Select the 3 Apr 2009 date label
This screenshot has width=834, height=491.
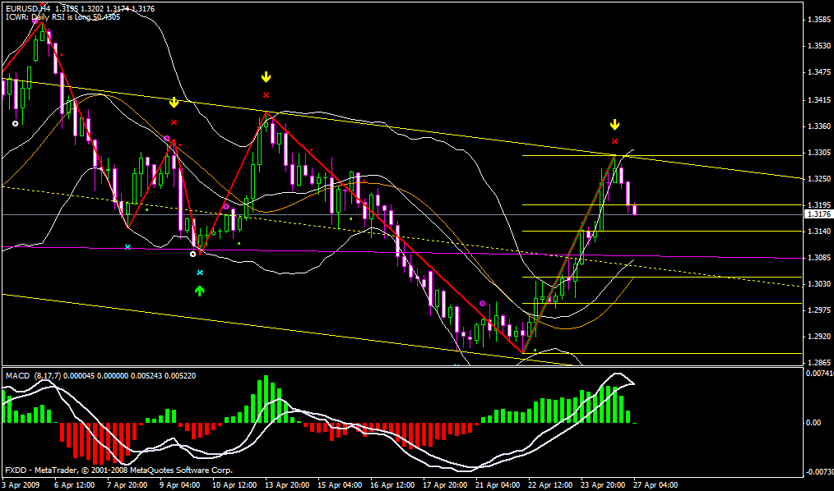pyautogui.click(x=21, y=485)
